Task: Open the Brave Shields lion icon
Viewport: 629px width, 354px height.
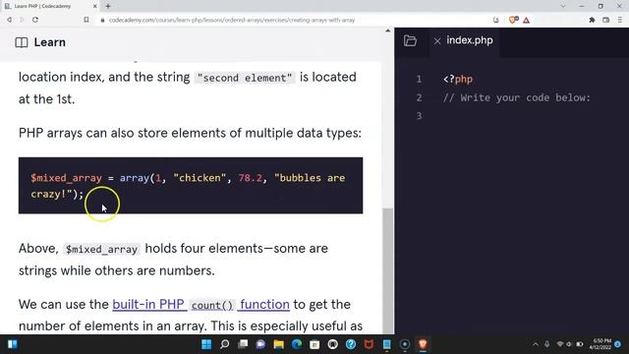Action: [x=513, y=20]
